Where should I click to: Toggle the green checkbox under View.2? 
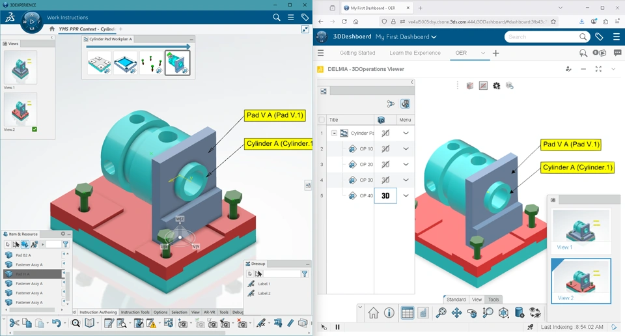pyautogui.click(x=35, y=129)
